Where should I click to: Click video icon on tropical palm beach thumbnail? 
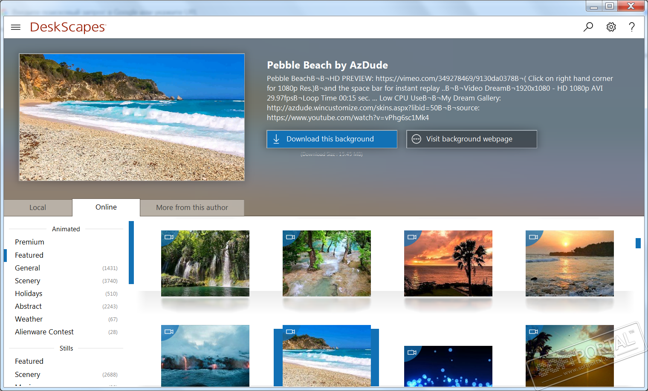[x=533, y=332]
